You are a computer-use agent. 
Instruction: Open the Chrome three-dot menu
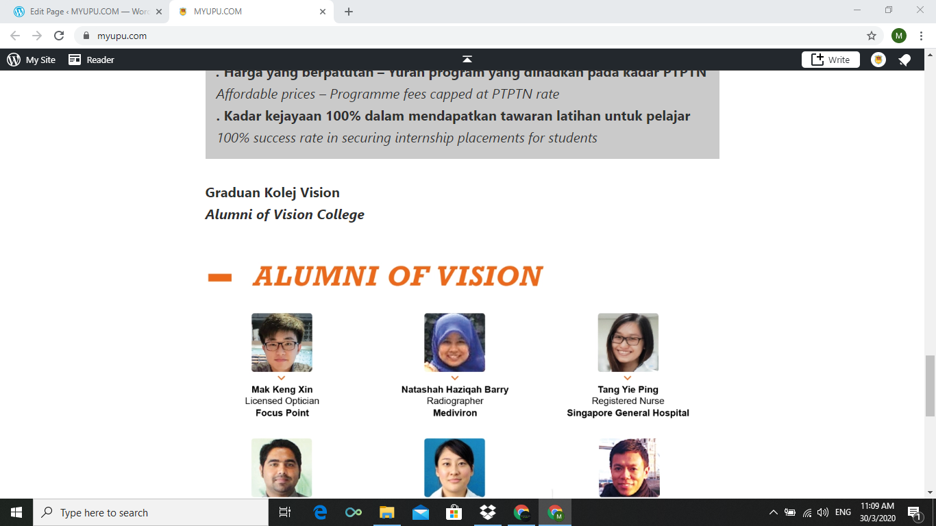(x=921, y=36)
